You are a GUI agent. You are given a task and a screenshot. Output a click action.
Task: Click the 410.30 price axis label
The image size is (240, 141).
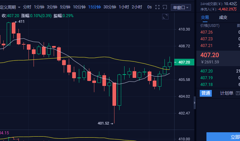point(184,29)
